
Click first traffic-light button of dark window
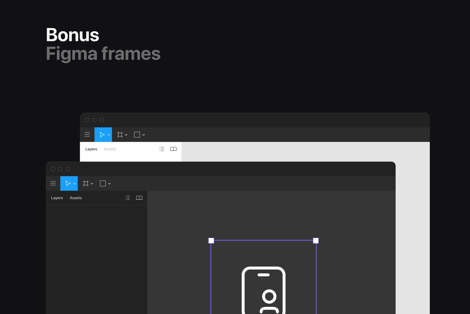click(53, 169)
